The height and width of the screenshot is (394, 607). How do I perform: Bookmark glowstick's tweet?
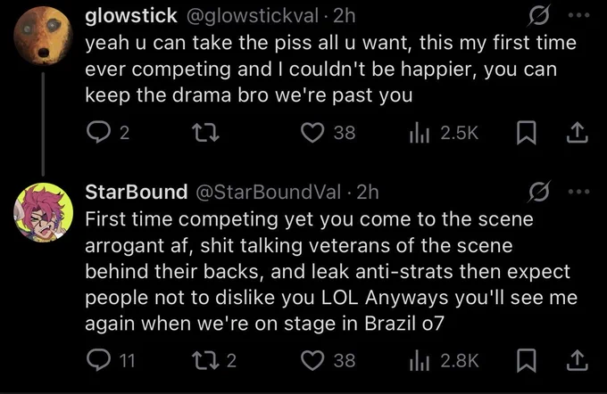tap(526, 132)
